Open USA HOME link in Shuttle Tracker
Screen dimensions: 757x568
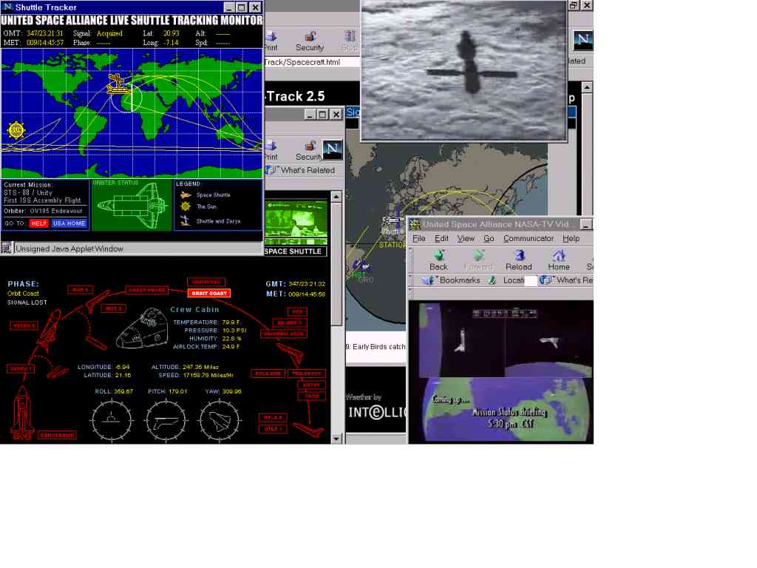(x=69, y=223)
